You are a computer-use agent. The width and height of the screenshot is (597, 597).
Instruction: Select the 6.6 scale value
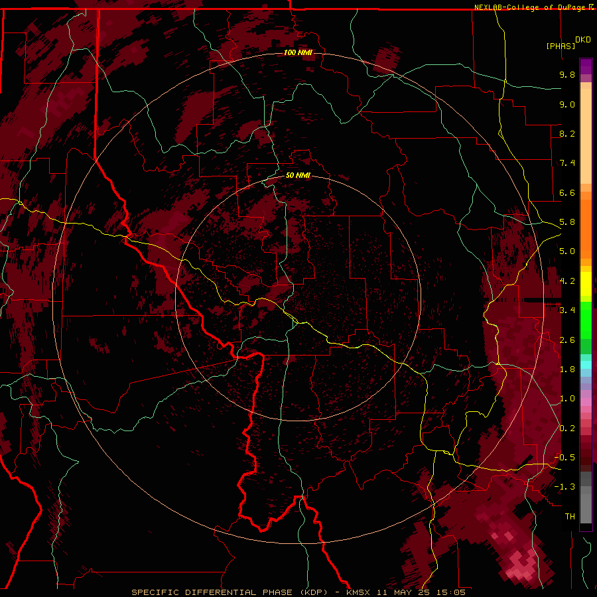(567, 192)
